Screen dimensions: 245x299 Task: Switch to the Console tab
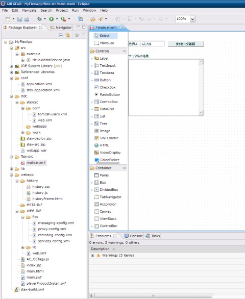pos(134,236)
